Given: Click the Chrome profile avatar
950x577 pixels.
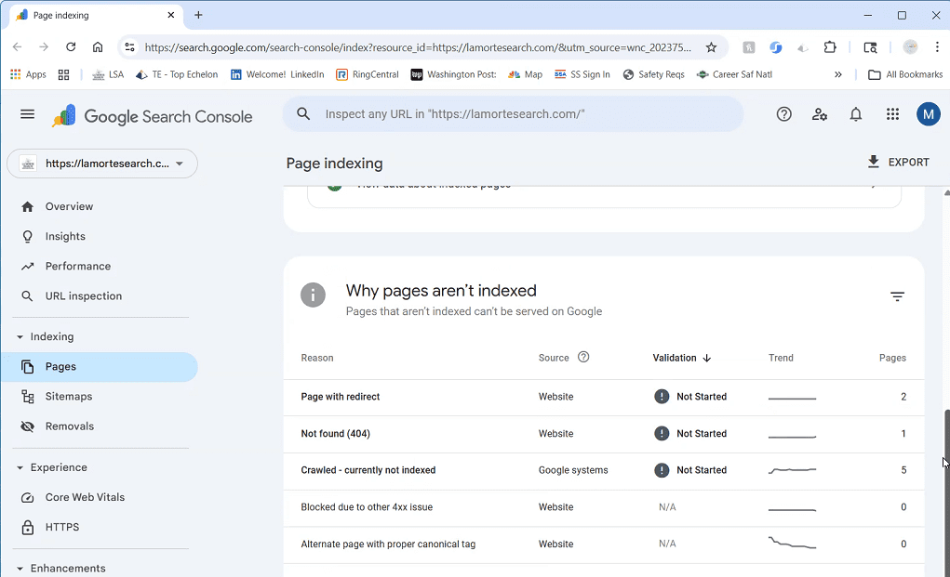Looking at the screenshot, I should point(910,47).
